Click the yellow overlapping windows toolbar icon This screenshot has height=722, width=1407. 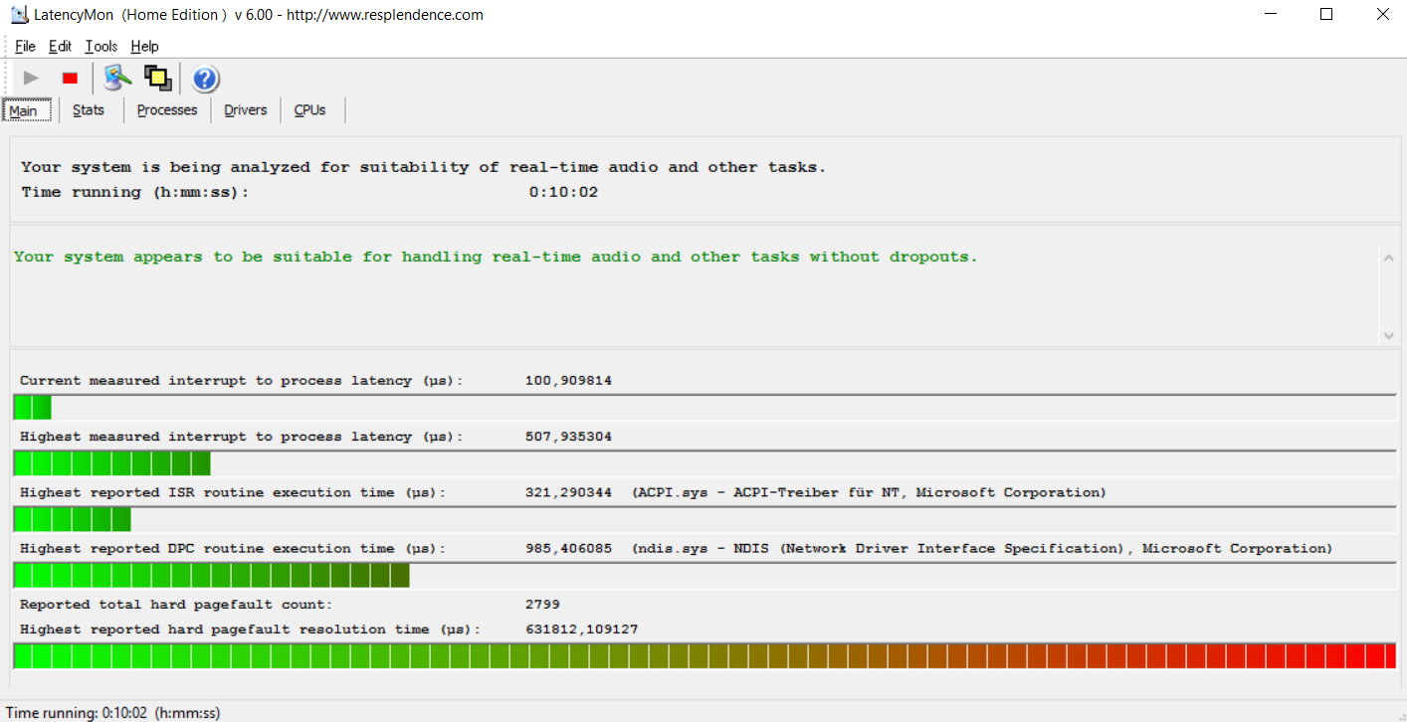(x=157, y=78)
